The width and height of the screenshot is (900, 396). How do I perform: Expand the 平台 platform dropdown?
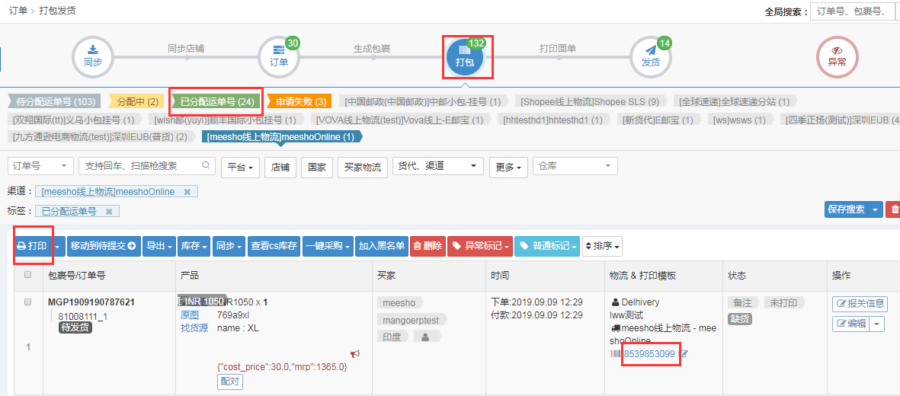point(240,166)
